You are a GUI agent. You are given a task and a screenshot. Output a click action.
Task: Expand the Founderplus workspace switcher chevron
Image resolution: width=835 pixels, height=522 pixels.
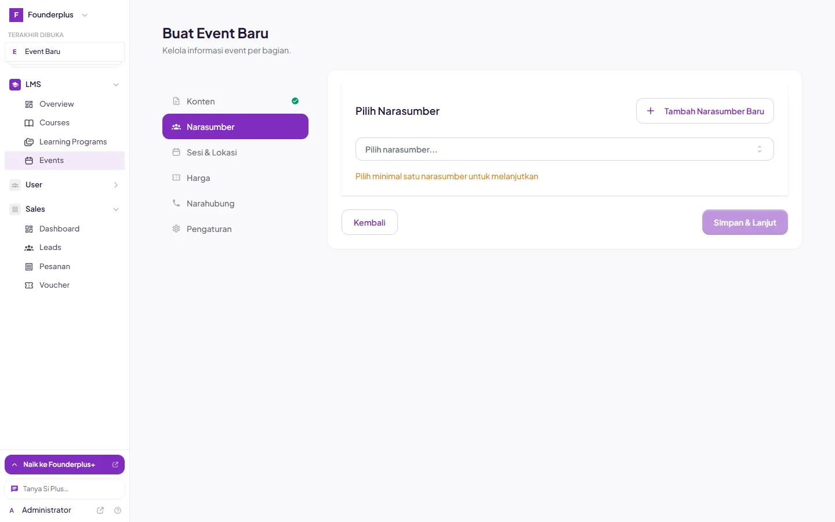point(85,15)
